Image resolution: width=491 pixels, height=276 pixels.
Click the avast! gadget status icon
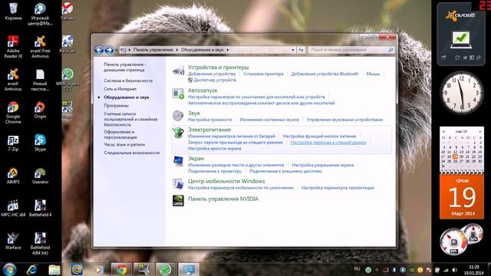pos(460,40)
